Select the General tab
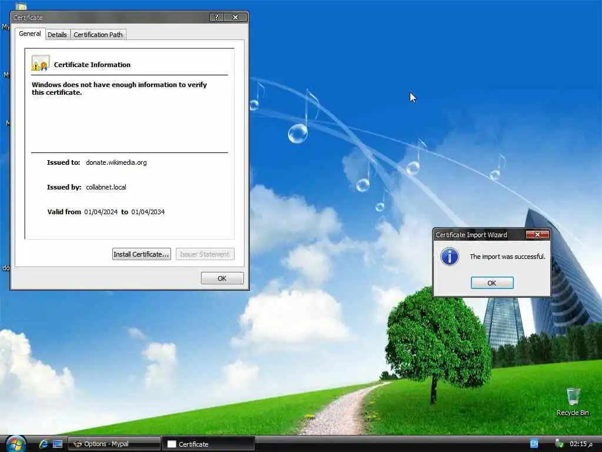The image size is (602, 452). pos(30,34)
